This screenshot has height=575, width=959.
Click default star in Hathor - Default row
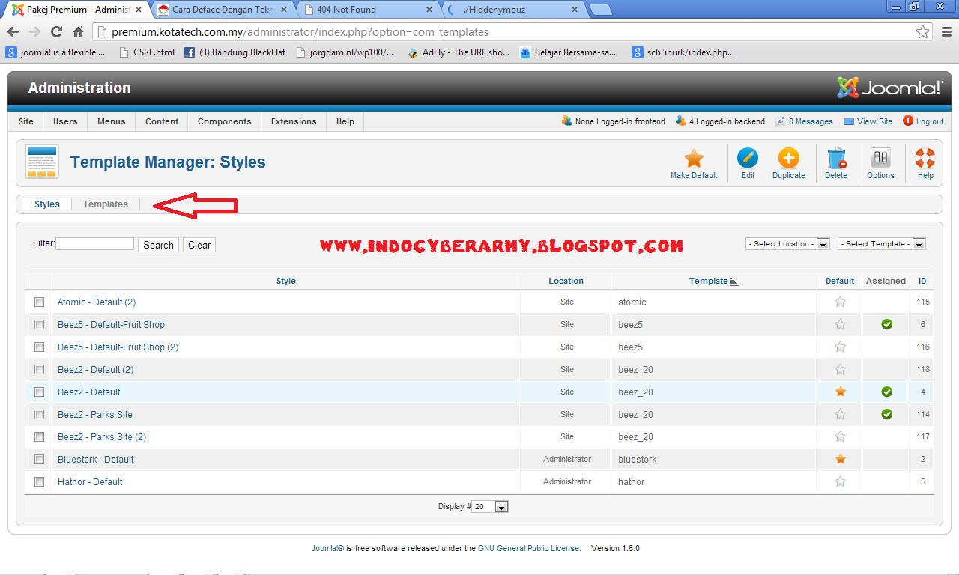tap(840, 481)
